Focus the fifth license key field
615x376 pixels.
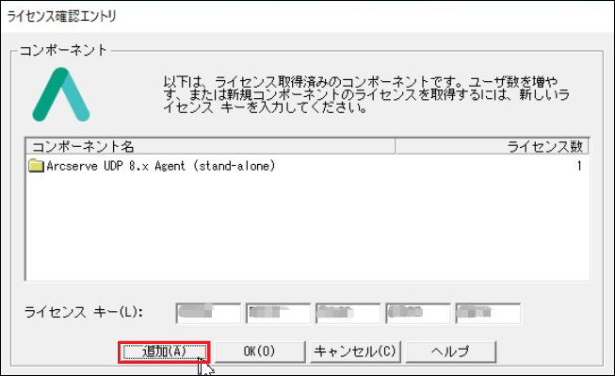click(x=488, y=313)
